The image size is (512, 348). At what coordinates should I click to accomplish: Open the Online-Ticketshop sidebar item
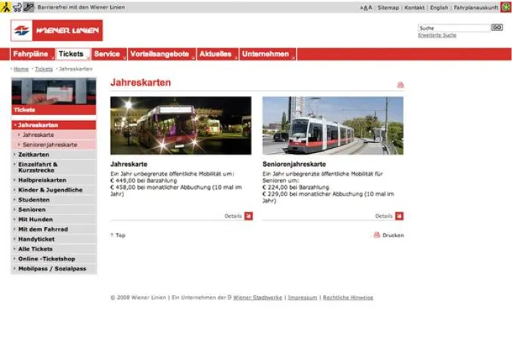54,259
